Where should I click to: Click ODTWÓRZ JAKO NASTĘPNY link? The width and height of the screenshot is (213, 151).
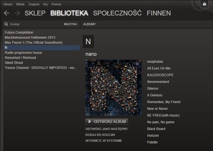point(106,129)
